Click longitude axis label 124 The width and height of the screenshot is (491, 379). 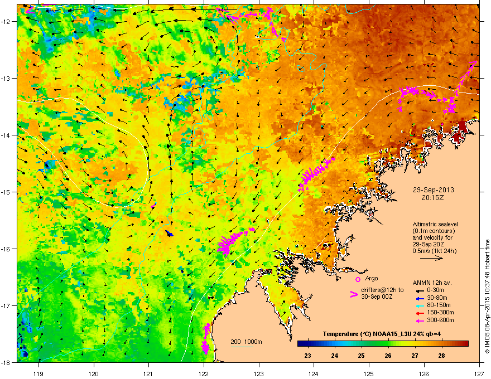314,373
